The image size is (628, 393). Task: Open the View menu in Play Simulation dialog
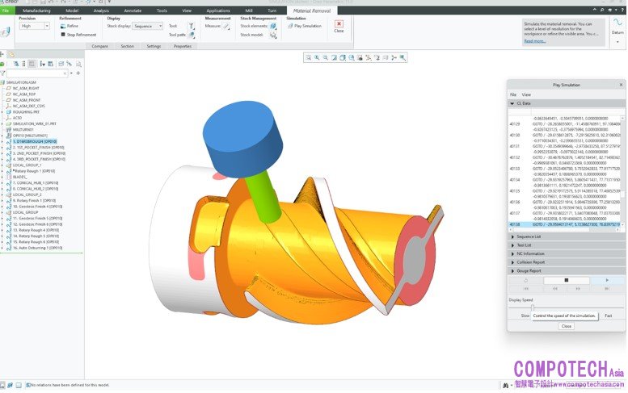(526, 94)
